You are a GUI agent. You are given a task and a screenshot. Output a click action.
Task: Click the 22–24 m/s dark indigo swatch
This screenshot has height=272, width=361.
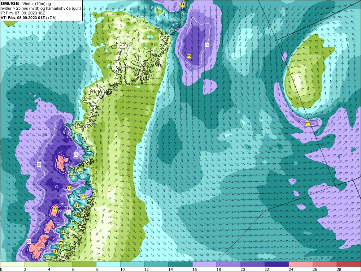click(x=277, y=264)
